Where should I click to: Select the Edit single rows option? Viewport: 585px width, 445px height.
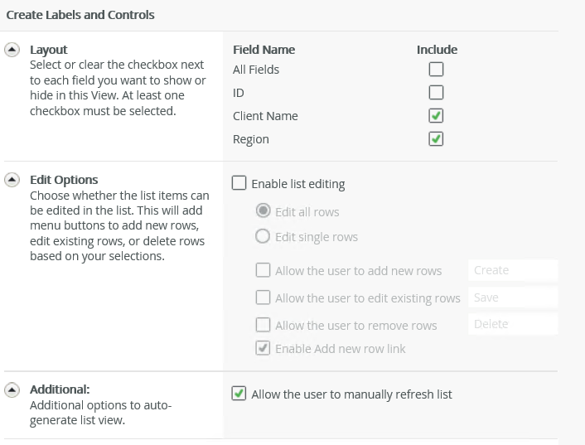point(263,236)
